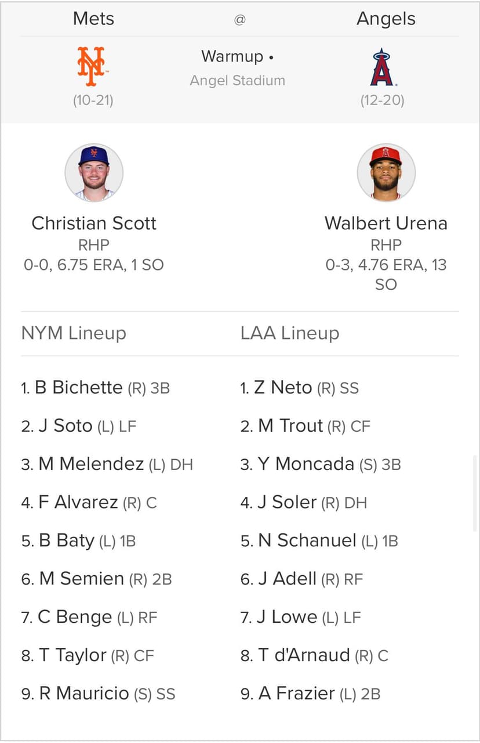Click F Alvarez catcher entry

click(x=89, y=503)
